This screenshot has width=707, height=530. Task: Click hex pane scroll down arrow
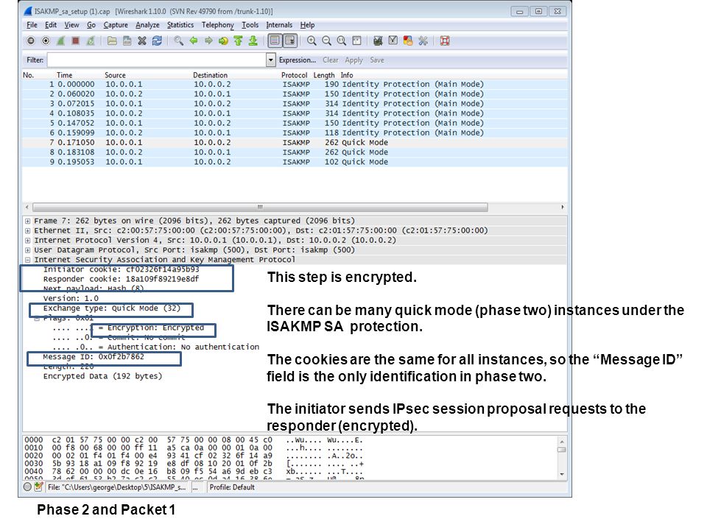tap(562, 474)
